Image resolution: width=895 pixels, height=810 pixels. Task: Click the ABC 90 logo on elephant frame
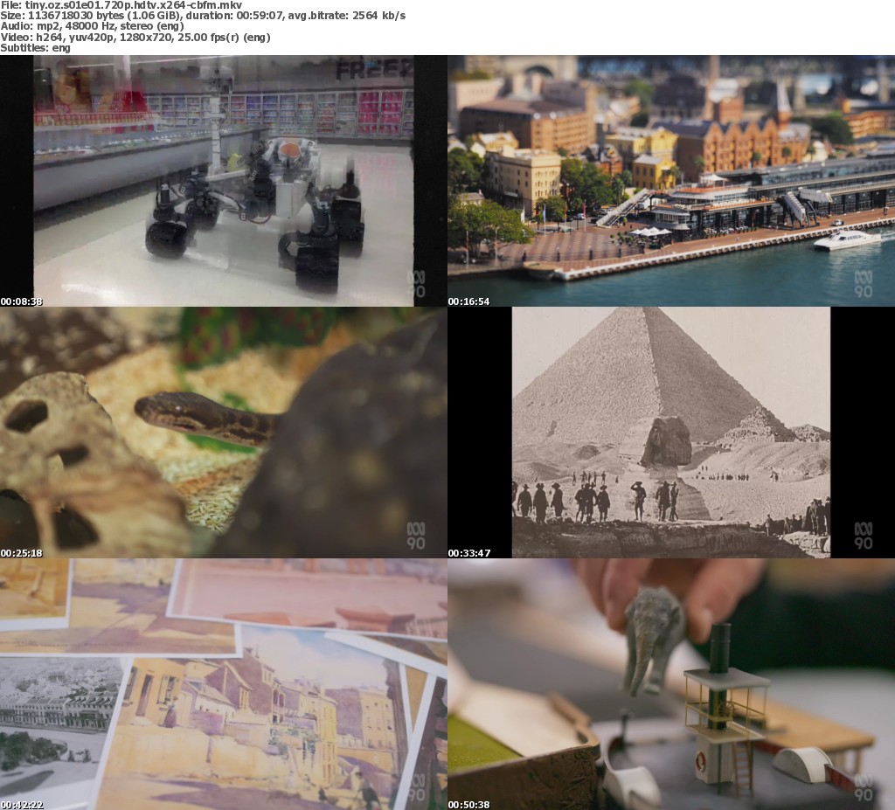tap(863, 787)
